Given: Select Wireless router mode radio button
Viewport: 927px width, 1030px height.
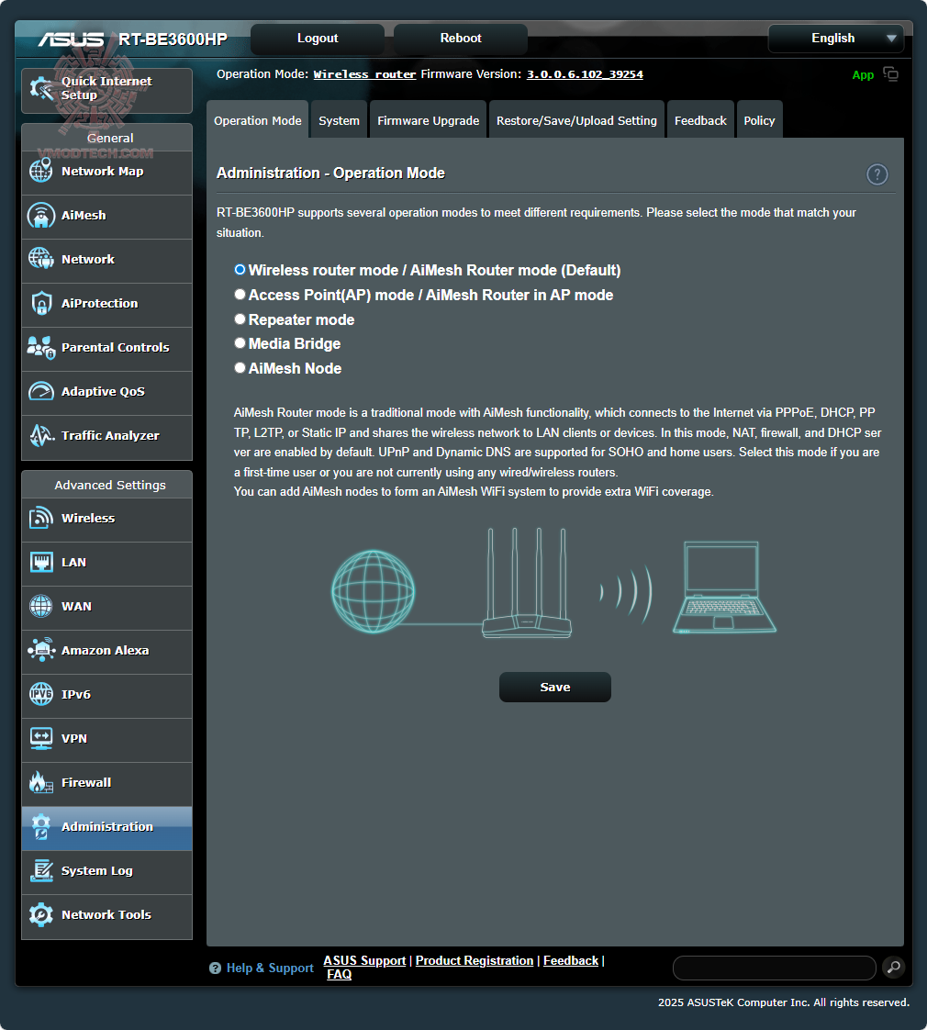Looking at the screenshot, I should [x=240, y=270].
